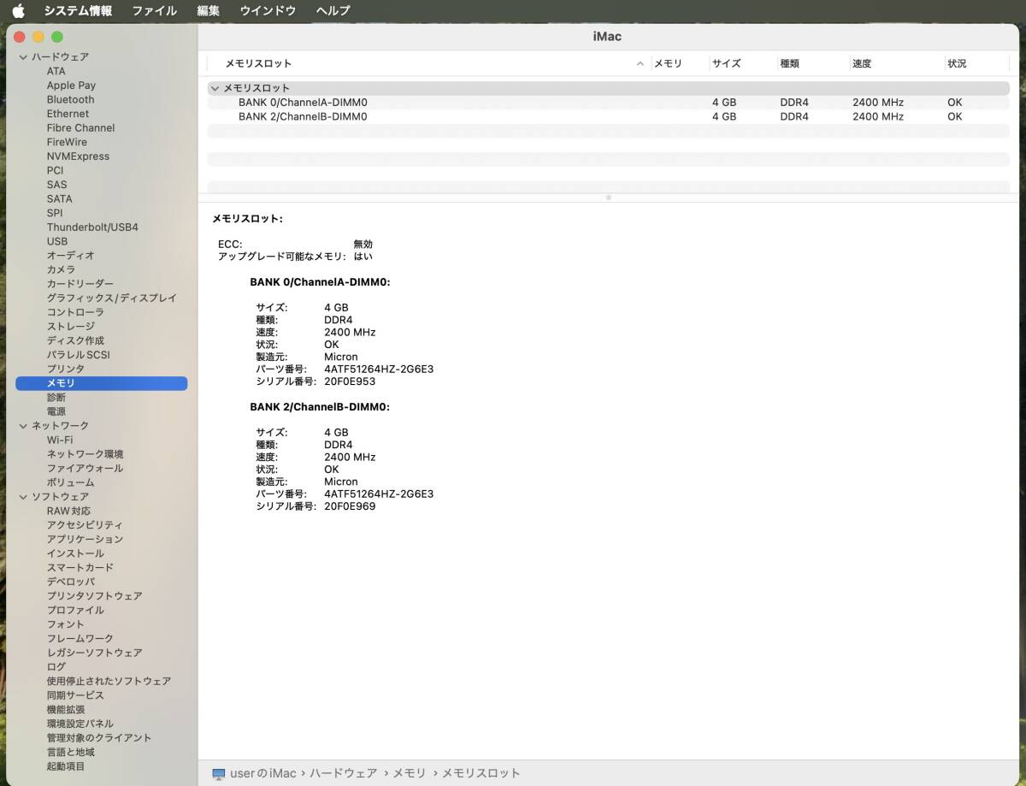Screen dimensions: 1026x786
Task: Select the BANK 0/ChannelA-DIMM0 row
Action: coord(608,103)
